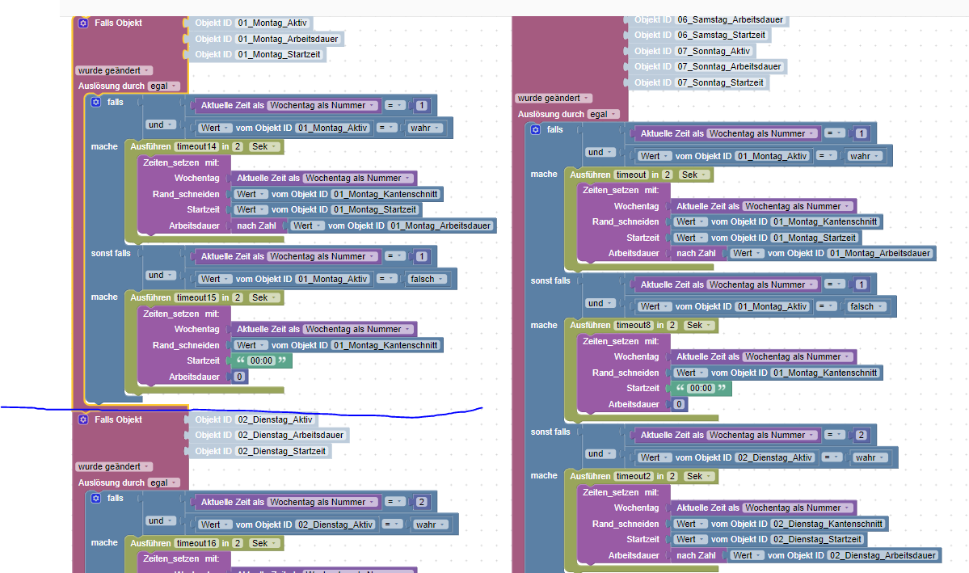Open wurde geändert dropdown of 01_Montag trigger
Screen dimensions: 969x573
coord(114,70)
